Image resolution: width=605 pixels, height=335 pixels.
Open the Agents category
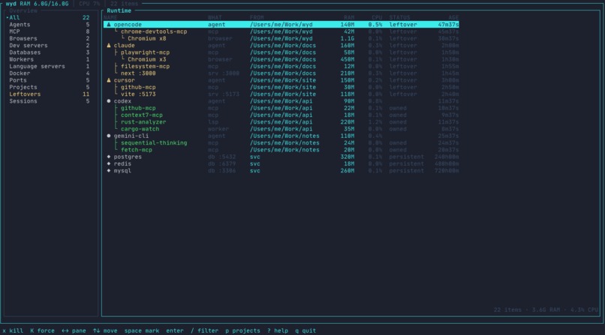48,24
